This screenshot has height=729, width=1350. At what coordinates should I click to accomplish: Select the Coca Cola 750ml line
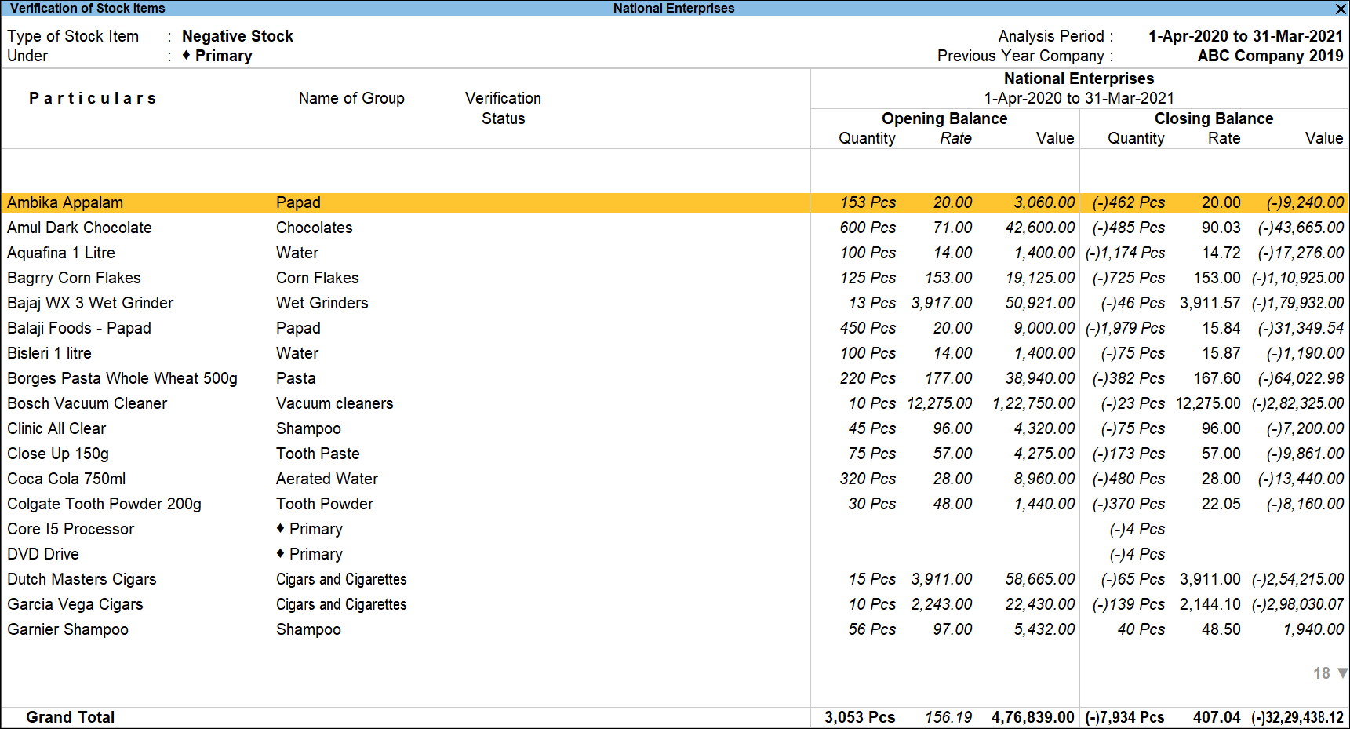[66, 479]
